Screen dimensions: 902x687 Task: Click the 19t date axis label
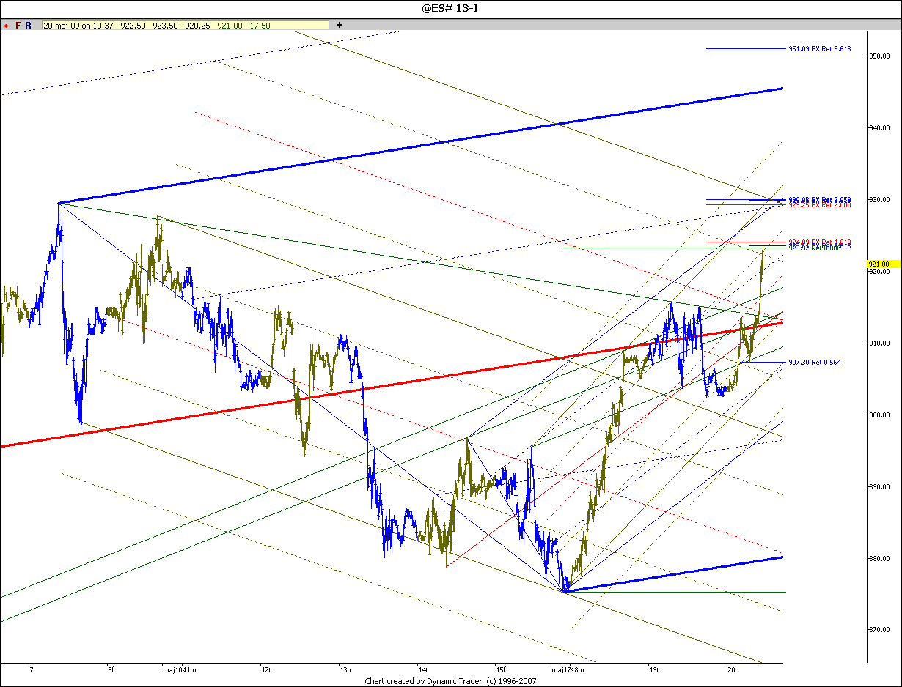point(654,669)
